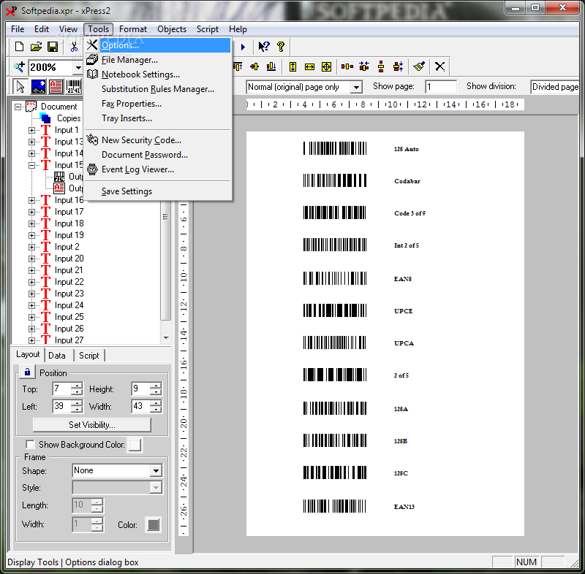Collapse the Document root node
Viewport: 585px width, 574px height.
coord(18,107)
